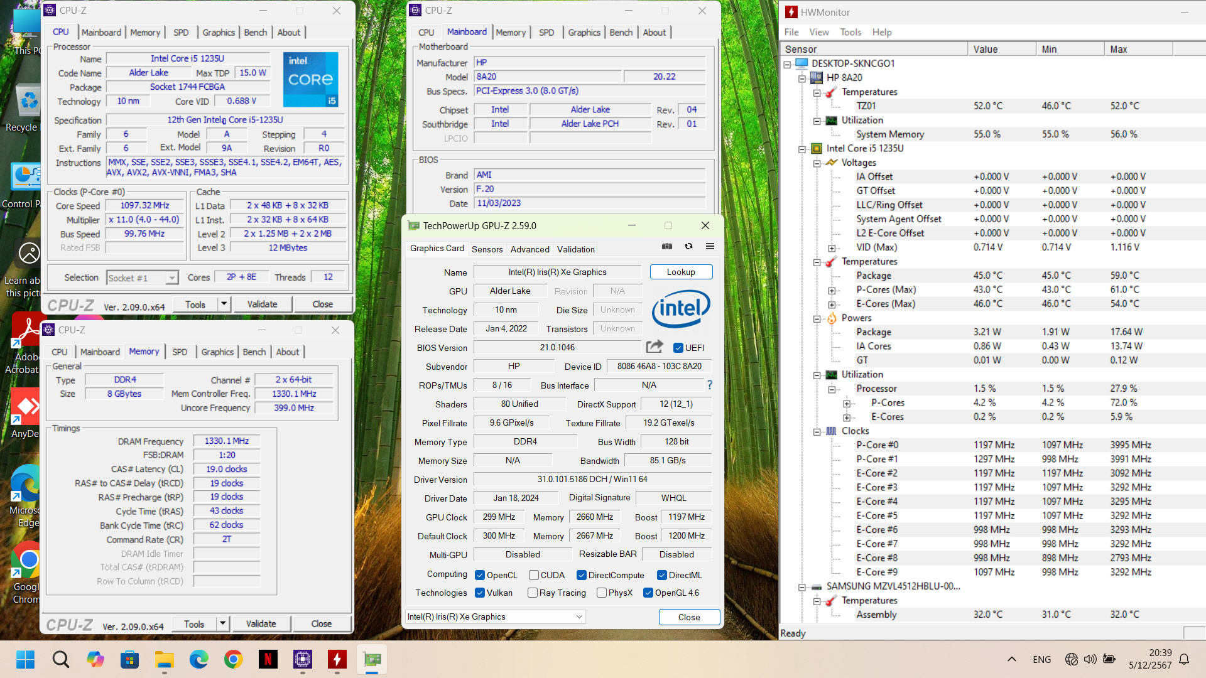Open the Socket #1 selection dropdown
Screen dimensions: 1206x678
pos(142,277)
